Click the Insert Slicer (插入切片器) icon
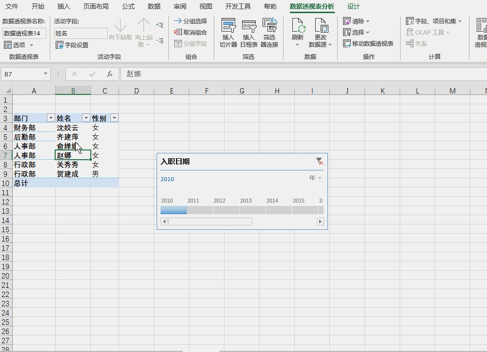This screenshot has height=352, width=487. coord(228,25)
